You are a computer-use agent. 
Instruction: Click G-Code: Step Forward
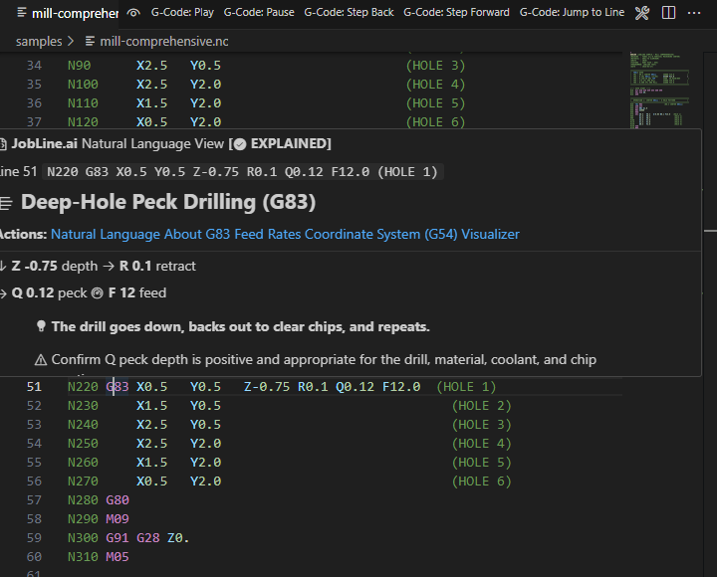456,12
